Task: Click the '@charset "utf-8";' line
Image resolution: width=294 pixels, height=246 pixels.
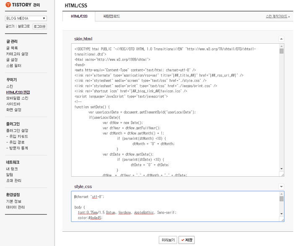Action: (x=89, y=197)
